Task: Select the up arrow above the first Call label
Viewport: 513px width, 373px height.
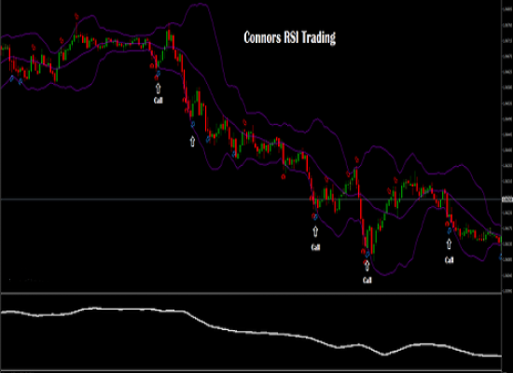Action: pos(158,88)
